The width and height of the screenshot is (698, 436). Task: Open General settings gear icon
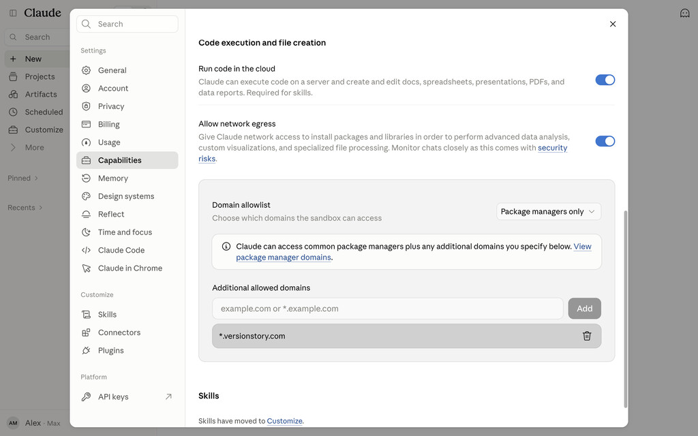click(87, 70)
